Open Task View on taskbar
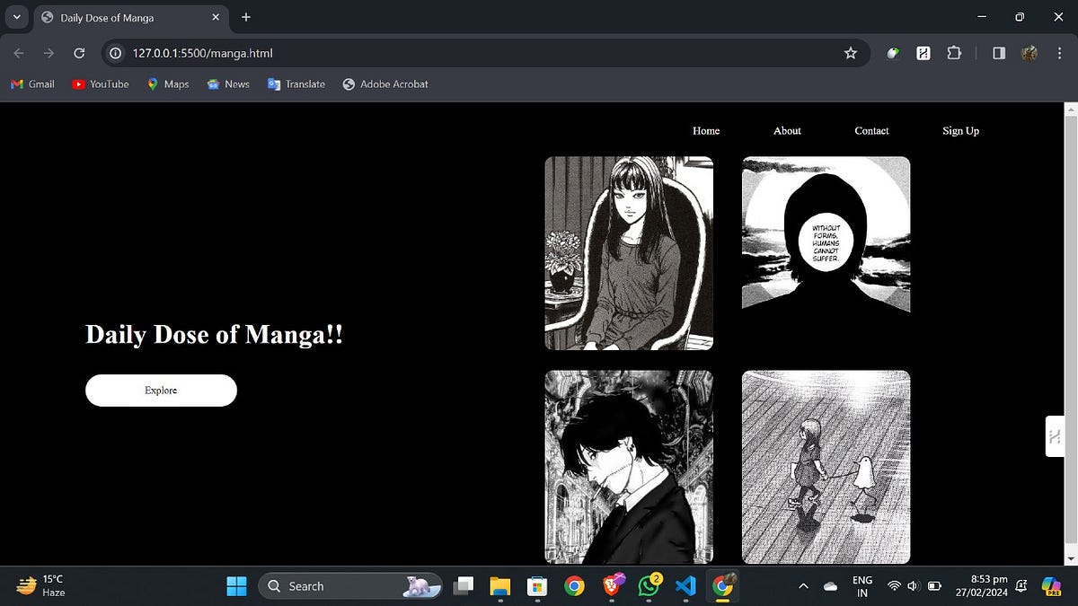The image size is (1078, 606). click(463, 586)
